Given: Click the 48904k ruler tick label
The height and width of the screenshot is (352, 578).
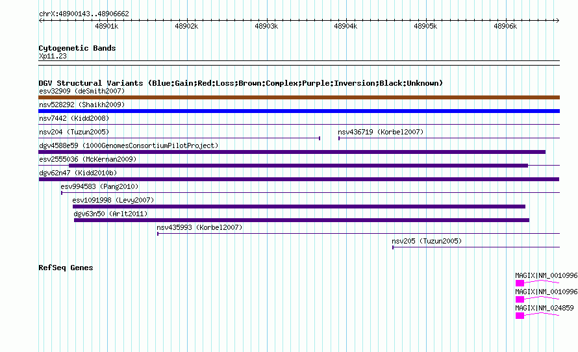Looking at the screenshot, I should coord(346,26).
